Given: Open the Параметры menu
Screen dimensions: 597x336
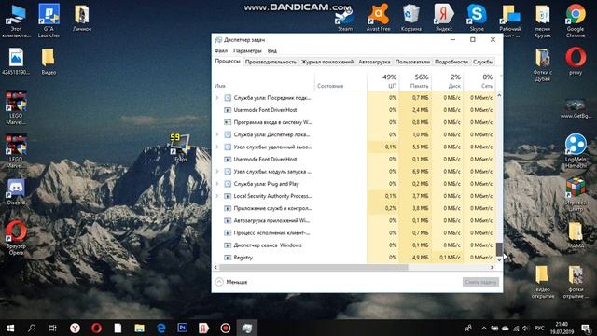Looking at the screenshot, I should (247, 50).
